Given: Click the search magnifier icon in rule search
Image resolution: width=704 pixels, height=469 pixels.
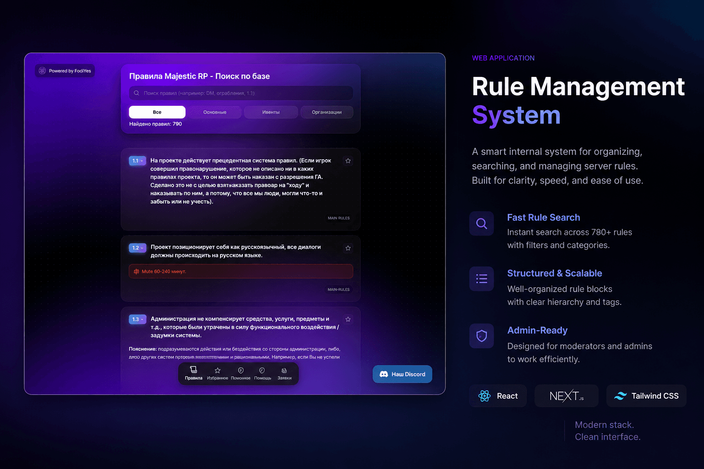Looking at the screenshot, I should coord(137,93).
